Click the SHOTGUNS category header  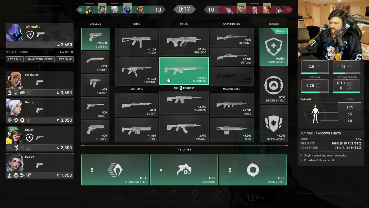click(x=137, y=89)
